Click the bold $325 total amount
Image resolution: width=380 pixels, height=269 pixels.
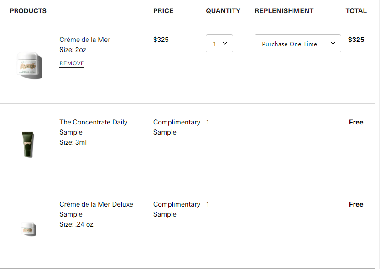(356, 40)
